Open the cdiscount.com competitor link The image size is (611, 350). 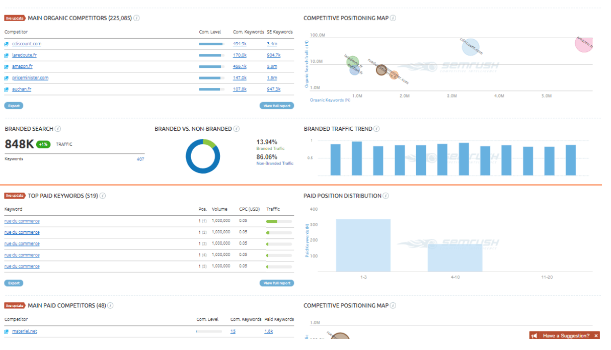(x=27, y=44)
